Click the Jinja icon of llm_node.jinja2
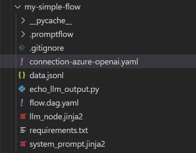The width and height of the screenshot is (196, 153). [23, 116]
